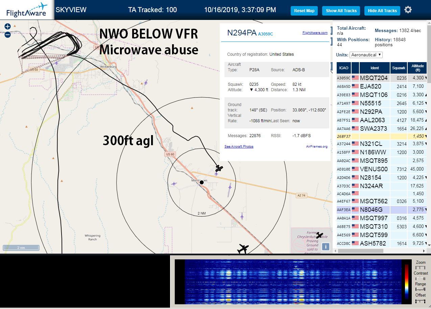Click the SKYVIEW title in header

point(71,10)
